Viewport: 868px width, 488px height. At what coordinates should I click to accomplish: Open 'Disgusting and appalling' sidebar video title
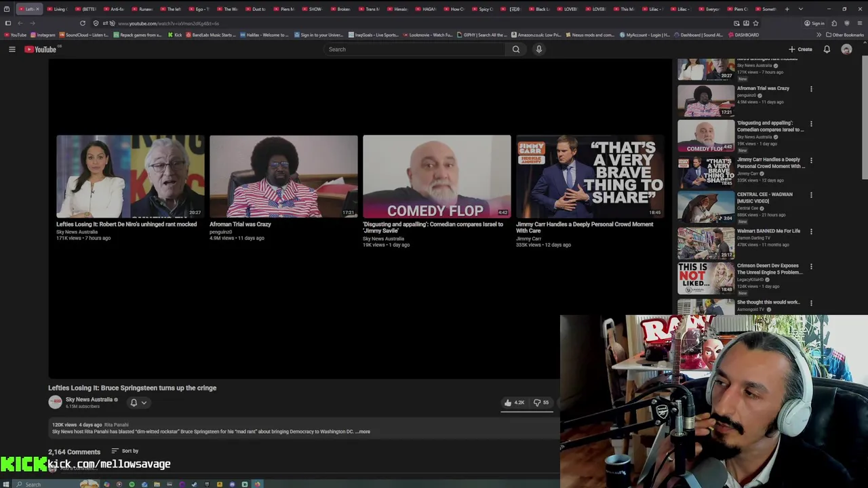(770, 127)
